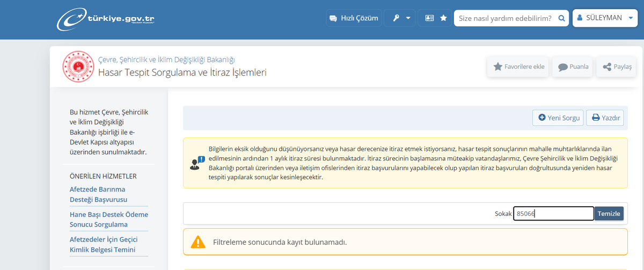644x270 pixels.
Task: Click the Paylaş button
Action: (617, 67)
